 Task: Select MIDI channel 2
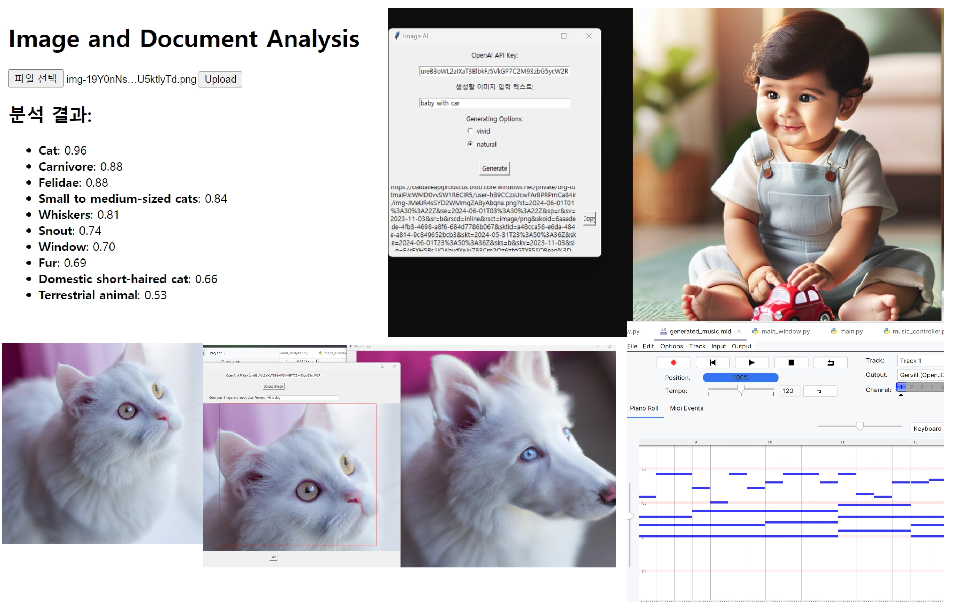coord(911,387)
